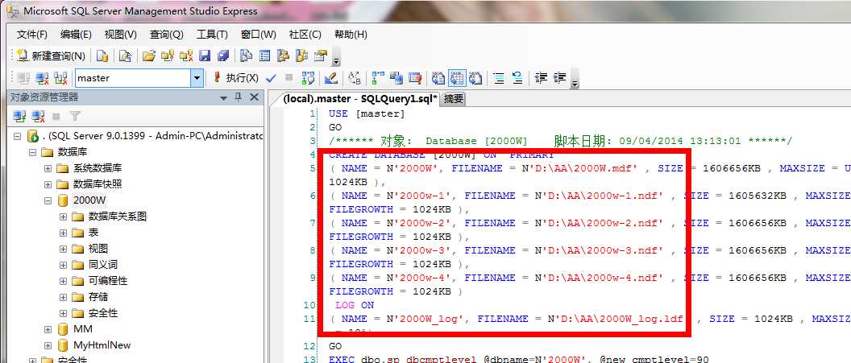The height and width of the screenshot is (363, 851).
Task: Open the Properties window icon
Action: point(321,56)
